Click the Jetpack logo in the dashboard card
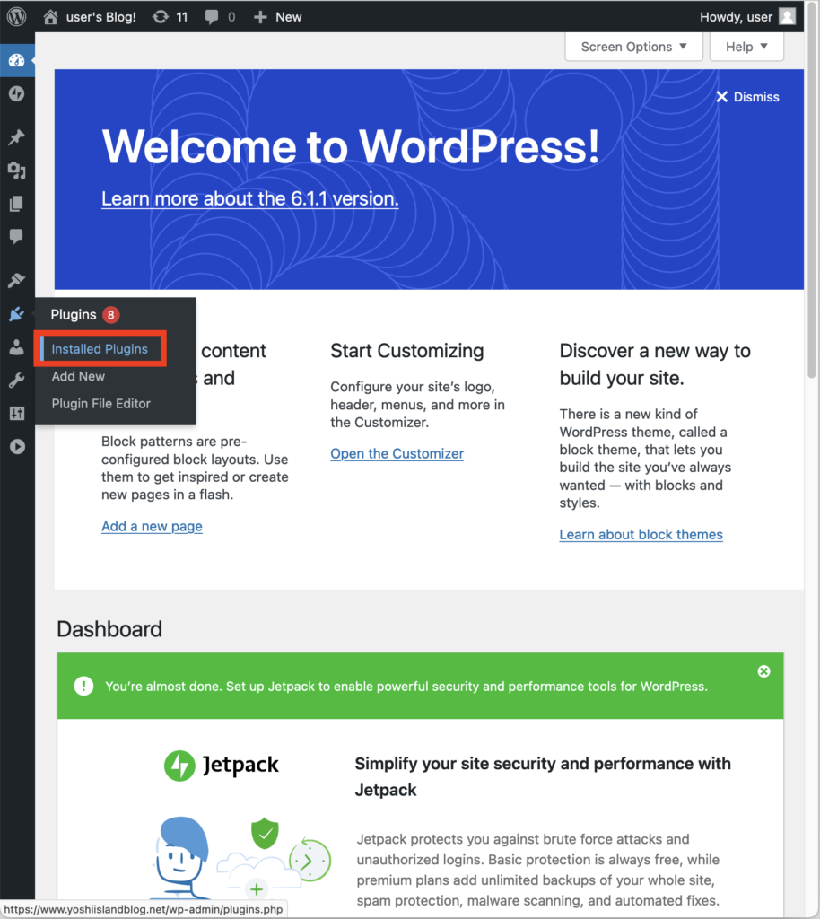The image size is (820, 919). (x=222, y=765)
